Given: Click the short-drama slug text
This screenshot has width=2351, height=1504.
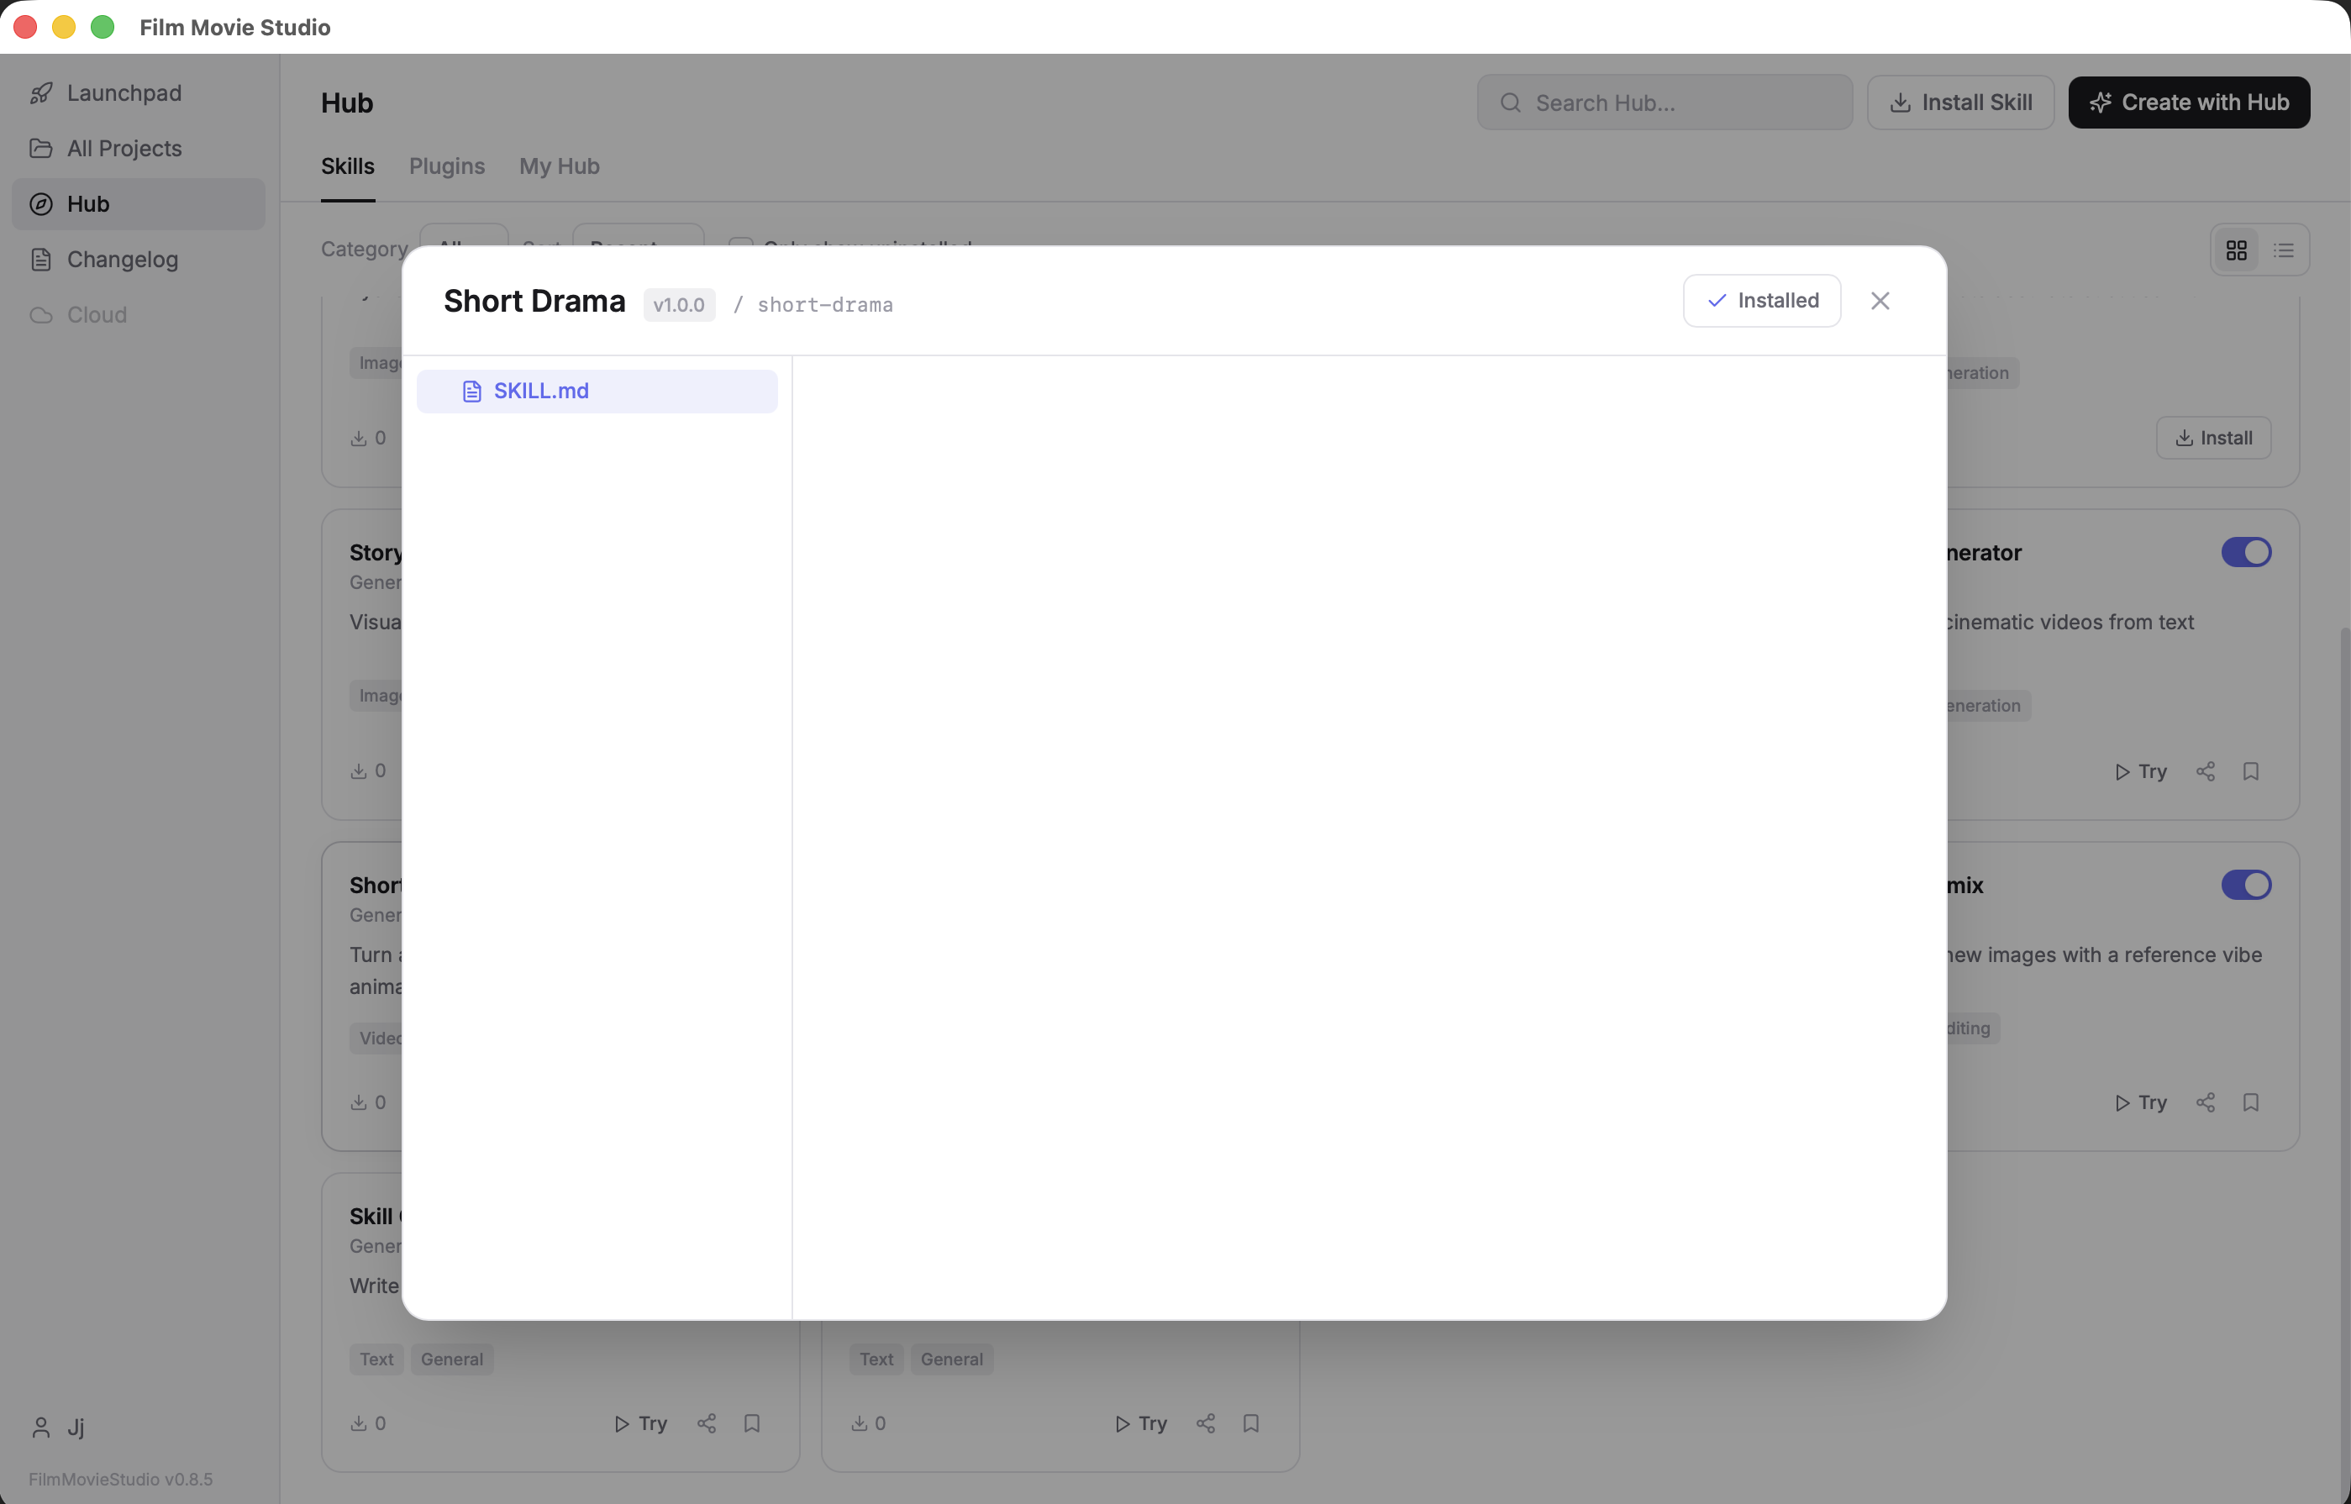Looking at the screenshot, I should 824,305.
